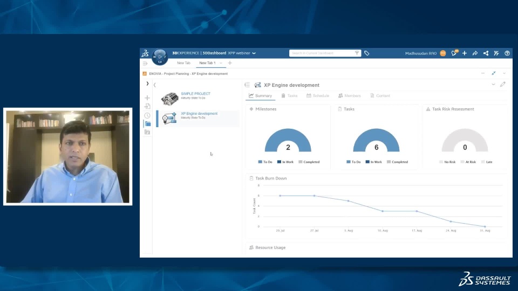Open the Members tab
This screenshot has width=518, height=291.
click(x=349, y=96)
